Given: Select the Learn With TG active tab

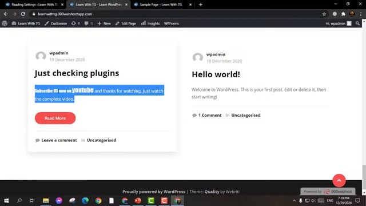Looking at the screenshot, I should [98, 5].
